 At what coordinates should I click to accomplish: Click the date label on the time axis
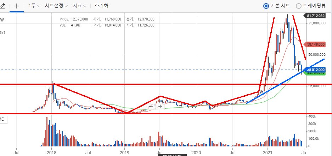pyautogui.click(x=171, y=155)
